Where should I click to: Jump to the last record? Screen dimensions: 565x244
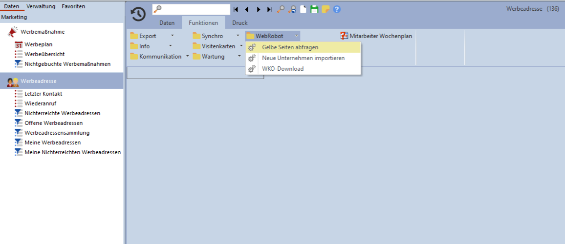point(269,9)
